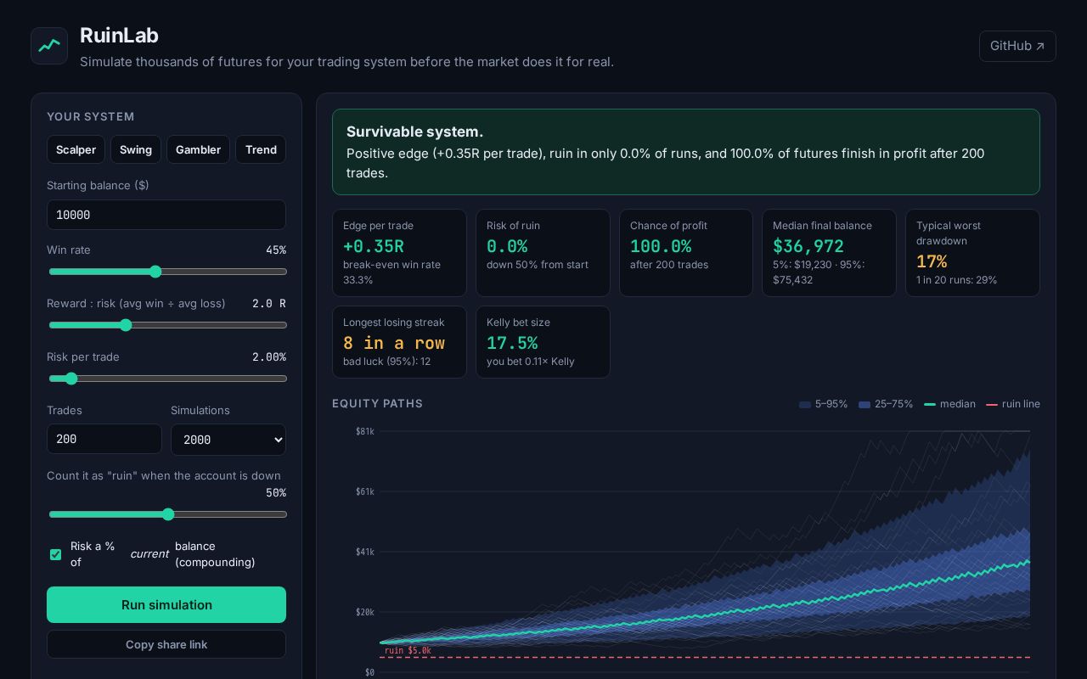Click the $41k y-axis label
Viewport: 1087px width, 679px height.
pos(365,552)
